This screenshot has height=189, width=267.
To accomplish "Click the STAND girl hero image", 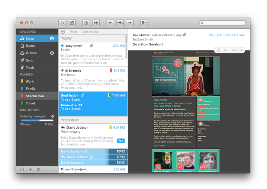I will [x=186, y=76].
